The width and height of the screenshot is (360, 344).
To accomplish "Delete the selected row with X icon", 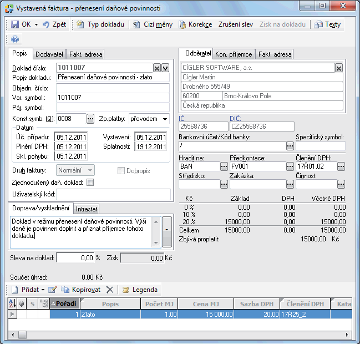I will pyautogui.click(x=109, y=290).
